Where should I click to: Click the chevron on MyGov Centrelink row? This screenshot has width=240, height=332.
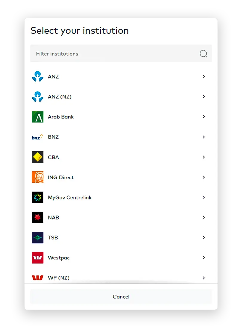[204, 197]
